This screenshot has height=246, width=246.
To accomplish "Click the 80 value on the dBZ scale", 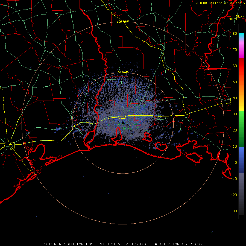I will click(x=235, y=34).
